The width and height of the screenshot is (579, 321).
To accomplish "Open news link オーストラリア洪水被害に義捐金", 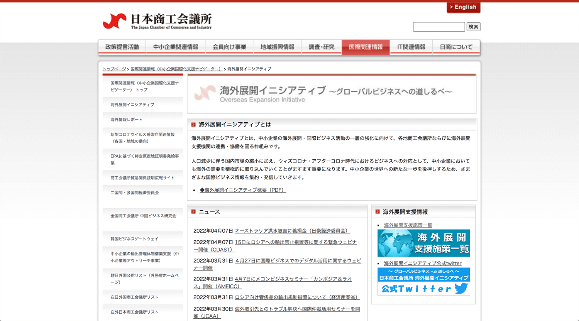I will click(x=292, y=231).
